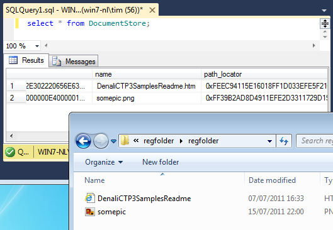Select the path_locator column header
This screenshot has height=230, width=333.
pyautogui.click(x=264, y=74)
